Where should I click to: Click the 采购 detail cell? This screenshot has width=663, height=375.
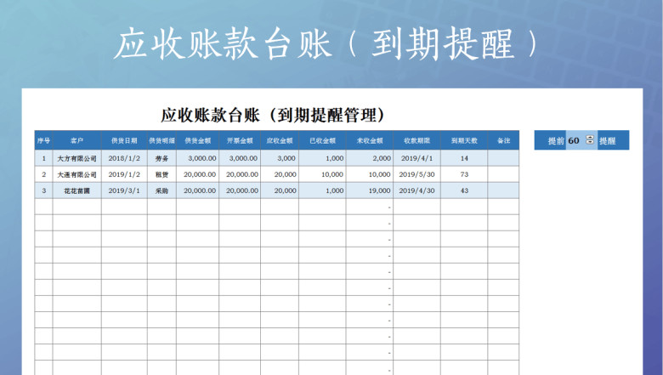(x=162, y=190)
